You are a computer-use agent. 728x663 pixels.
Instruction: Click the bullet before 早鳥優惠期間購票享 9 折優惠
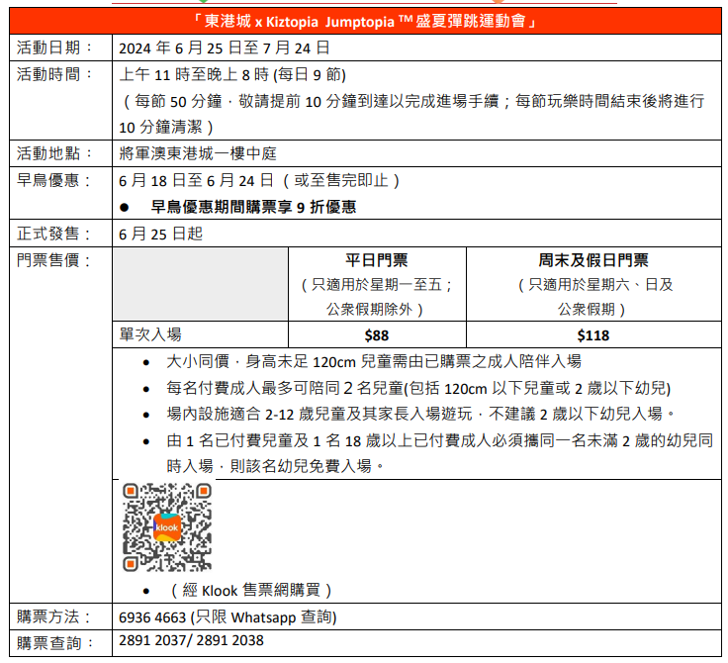125,208
